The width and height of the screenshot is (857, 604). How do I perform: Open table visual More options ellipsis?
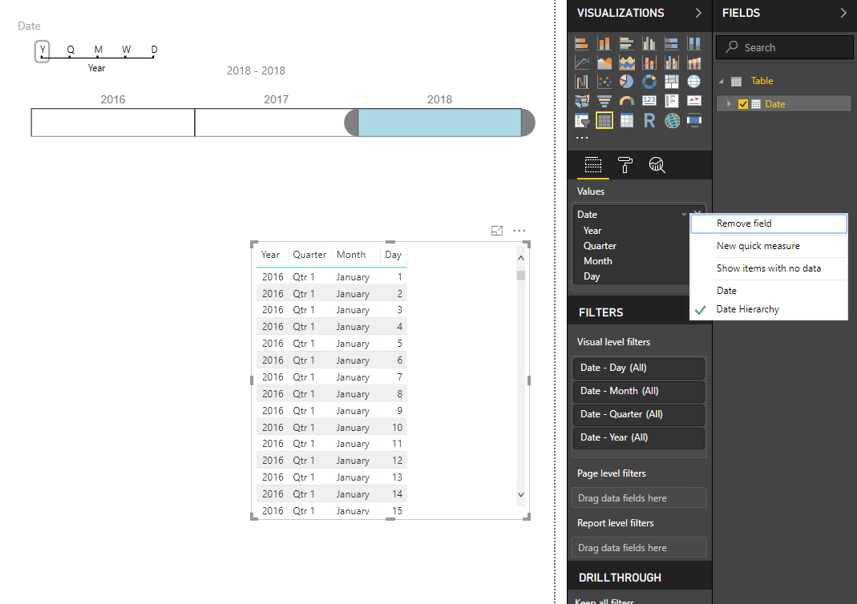[x=519, y=231]
